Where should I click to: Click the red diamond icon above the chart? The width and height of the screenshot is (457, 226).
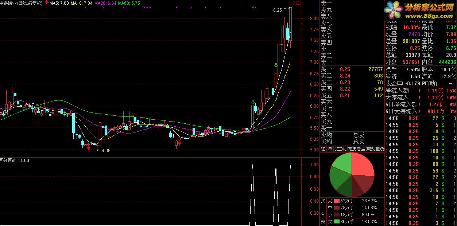[x=293, y=3]
